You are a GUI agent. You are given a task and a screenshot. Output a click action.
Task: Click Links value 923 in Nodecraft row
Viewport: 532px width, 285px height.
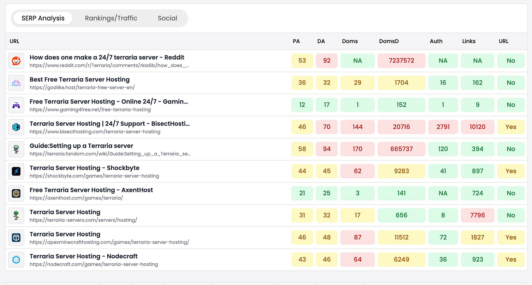coord(478,260)
